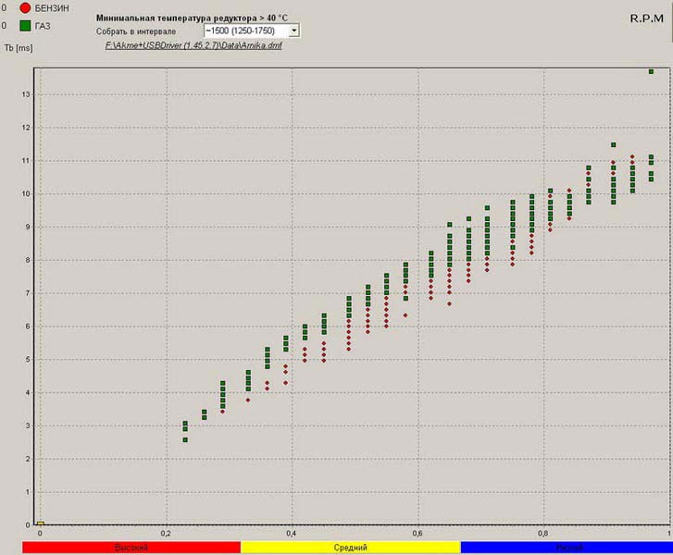Click the 13 tick on vertical axis
The width and height of the screenshot is (673, 555).
click(27, 94)
